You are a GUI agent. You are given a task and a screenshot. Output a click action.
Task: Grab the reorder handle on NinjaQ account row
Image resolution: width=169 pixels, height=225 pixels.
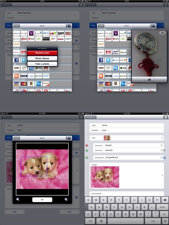click(161, 145)
